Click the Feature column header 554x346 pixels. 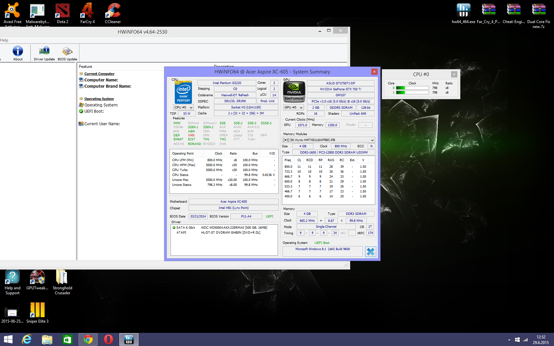pos(85,67)
